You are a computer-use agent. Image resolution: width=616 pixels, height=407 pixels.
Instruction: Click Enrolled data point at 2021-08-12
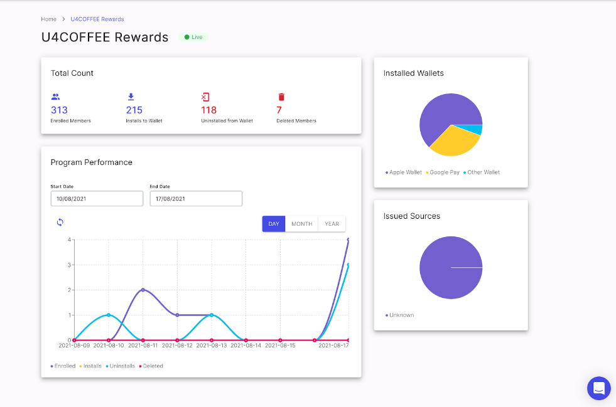click(177, 315)
